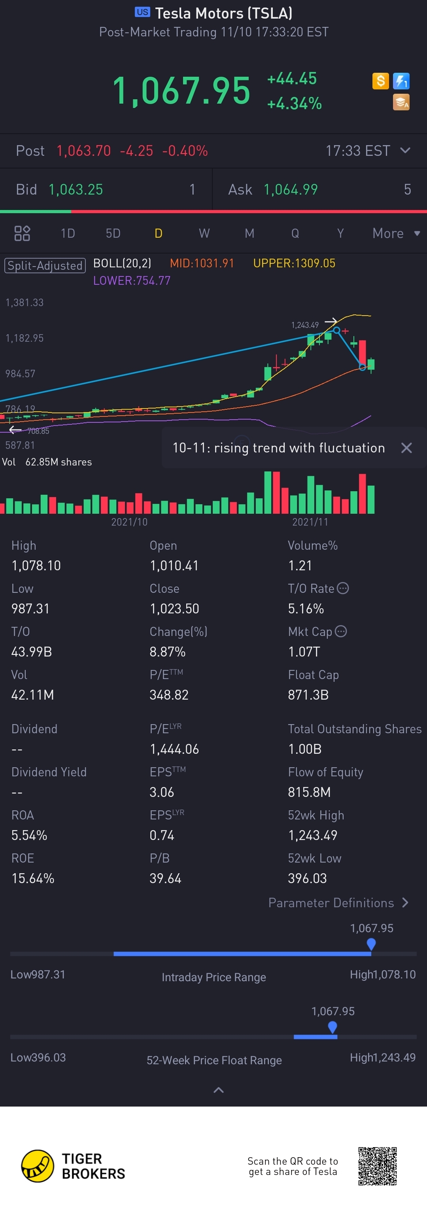Tap the US market flag badge
The width and height of the screenshot is (427, 1226).
(142, 12)
